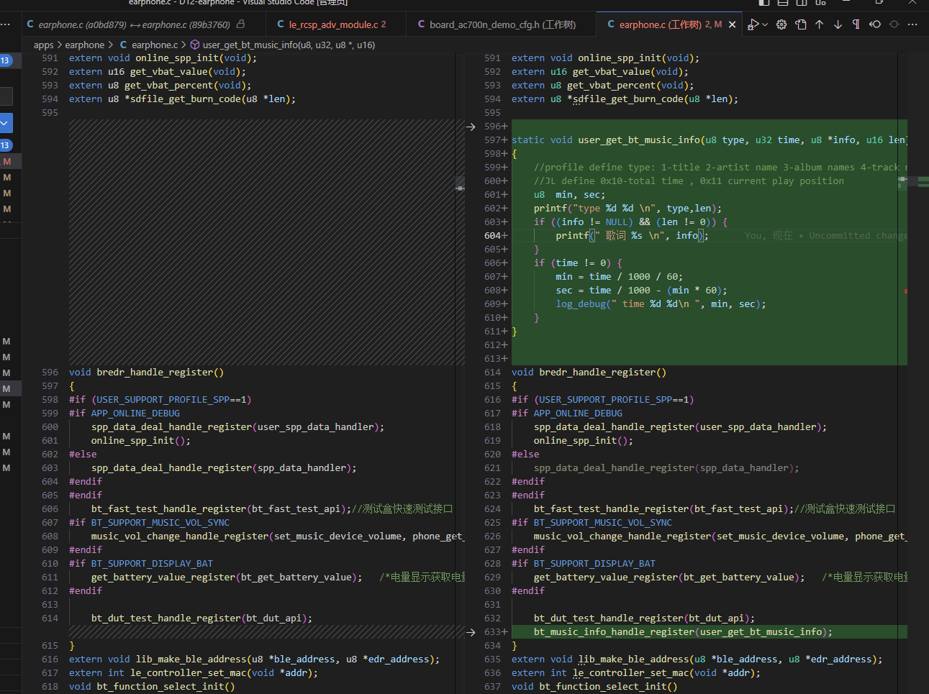
Task: Click the '#else' directive on left line 602
Action: click(x=83, y=455)
